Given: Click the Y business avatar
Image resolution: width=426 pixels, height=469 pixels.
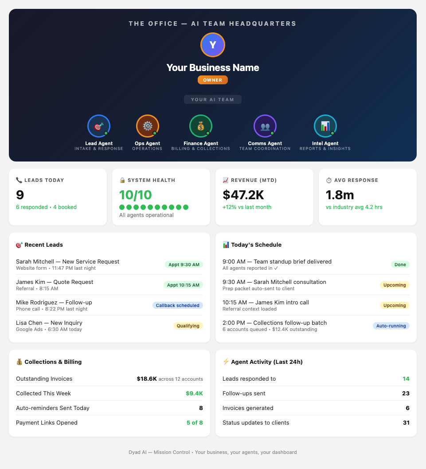Looking at the screenshot, I should click(x=213, y=45).
